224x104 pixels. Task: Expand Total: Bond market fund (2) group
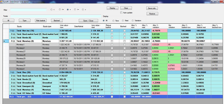click(13, 34)
